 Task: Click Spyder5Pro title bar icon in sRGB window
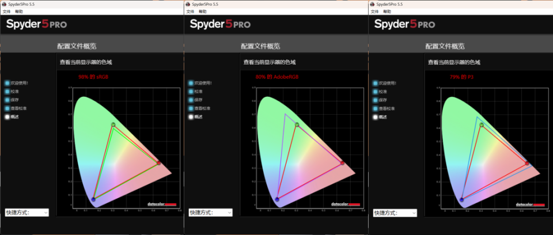click(4, 4)
